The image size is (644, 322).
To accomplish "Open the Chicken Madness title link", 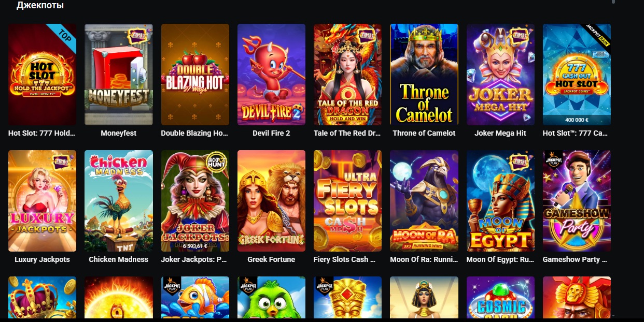I will point(118,259).
